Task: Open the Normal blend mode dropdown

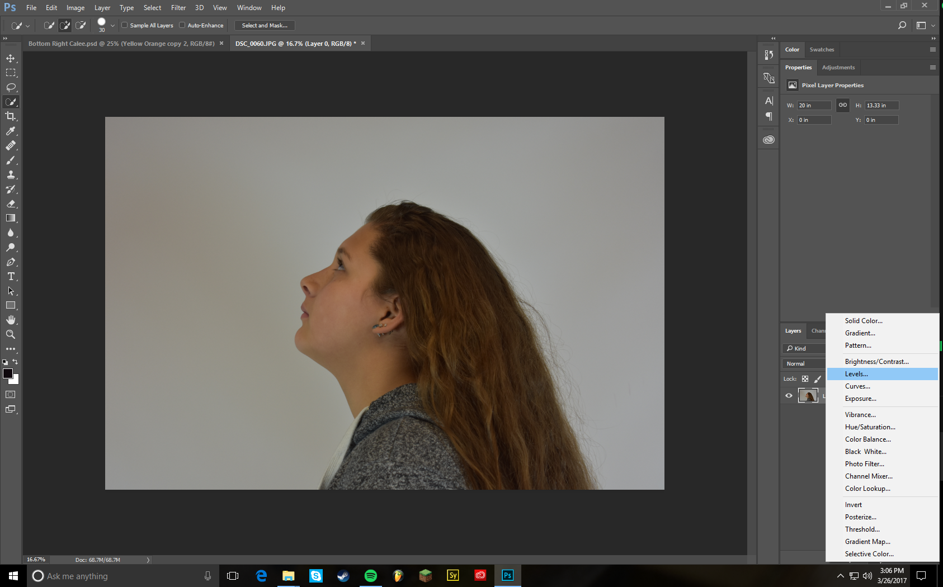Action: (x=803, y=363)
